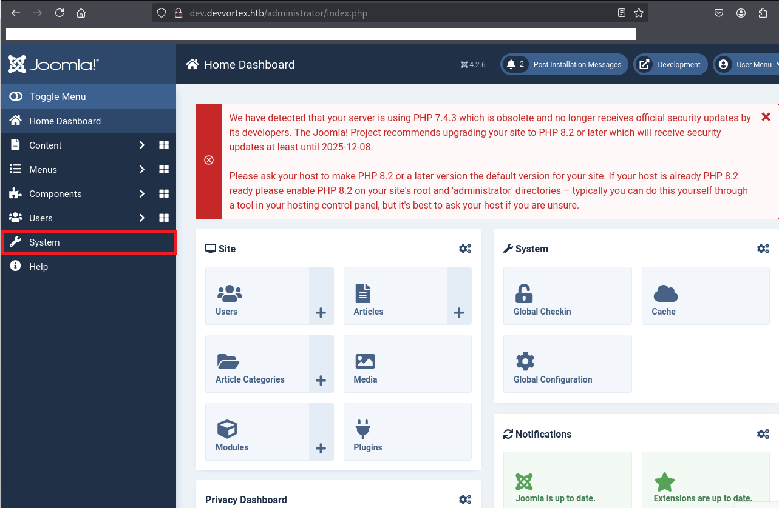Expand the Content submenu chevron
The height and width of the screenshot is (508, 779).
[142, 145]
